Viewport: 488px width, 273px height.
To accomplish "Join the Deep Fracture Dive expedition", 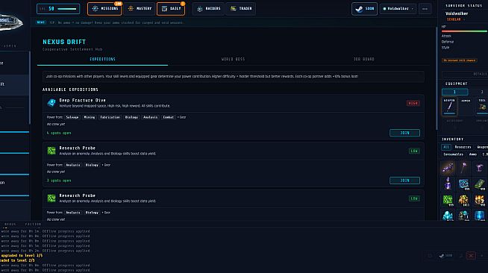I will click(404, 133).
